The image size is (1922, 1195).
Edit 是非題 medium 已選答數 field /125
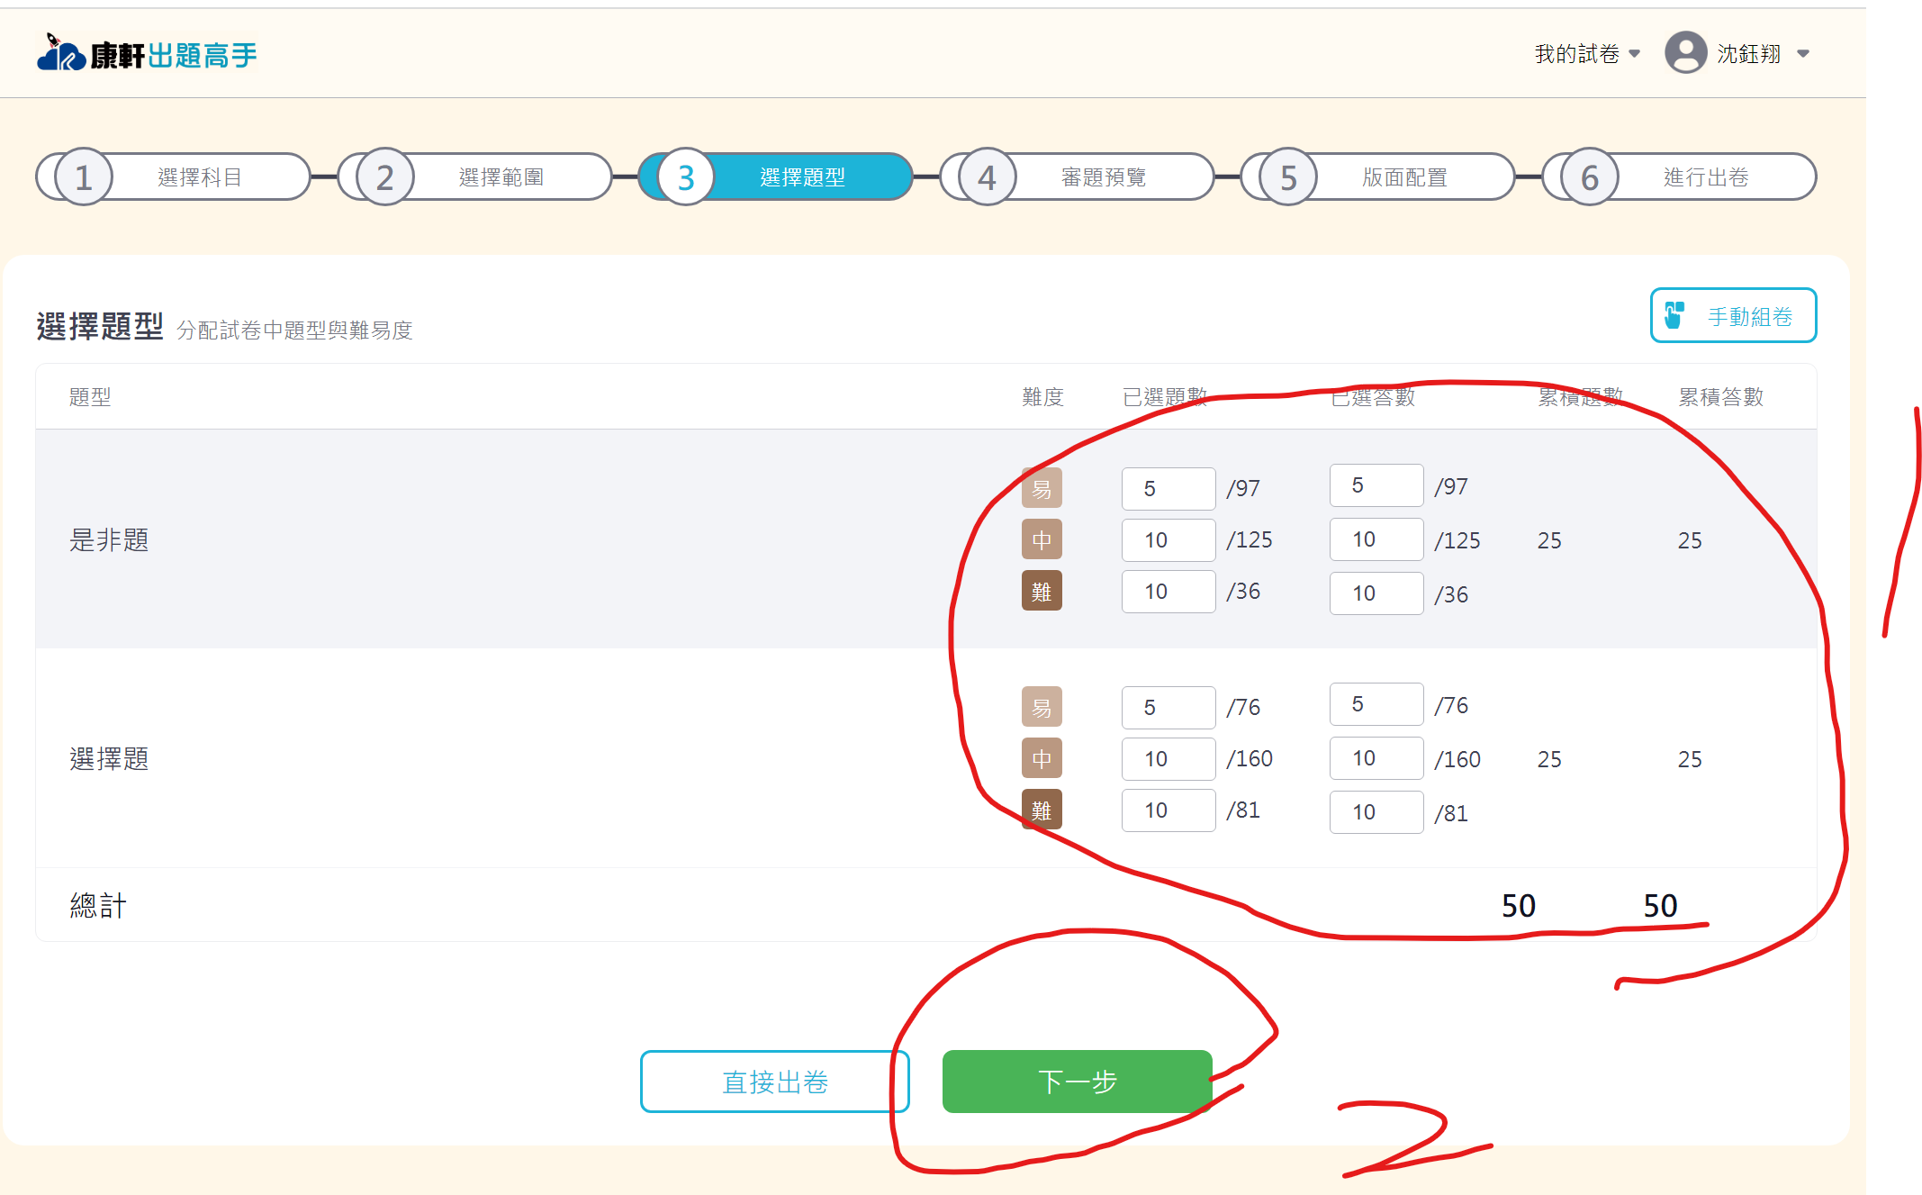(x=1376, y=539)
